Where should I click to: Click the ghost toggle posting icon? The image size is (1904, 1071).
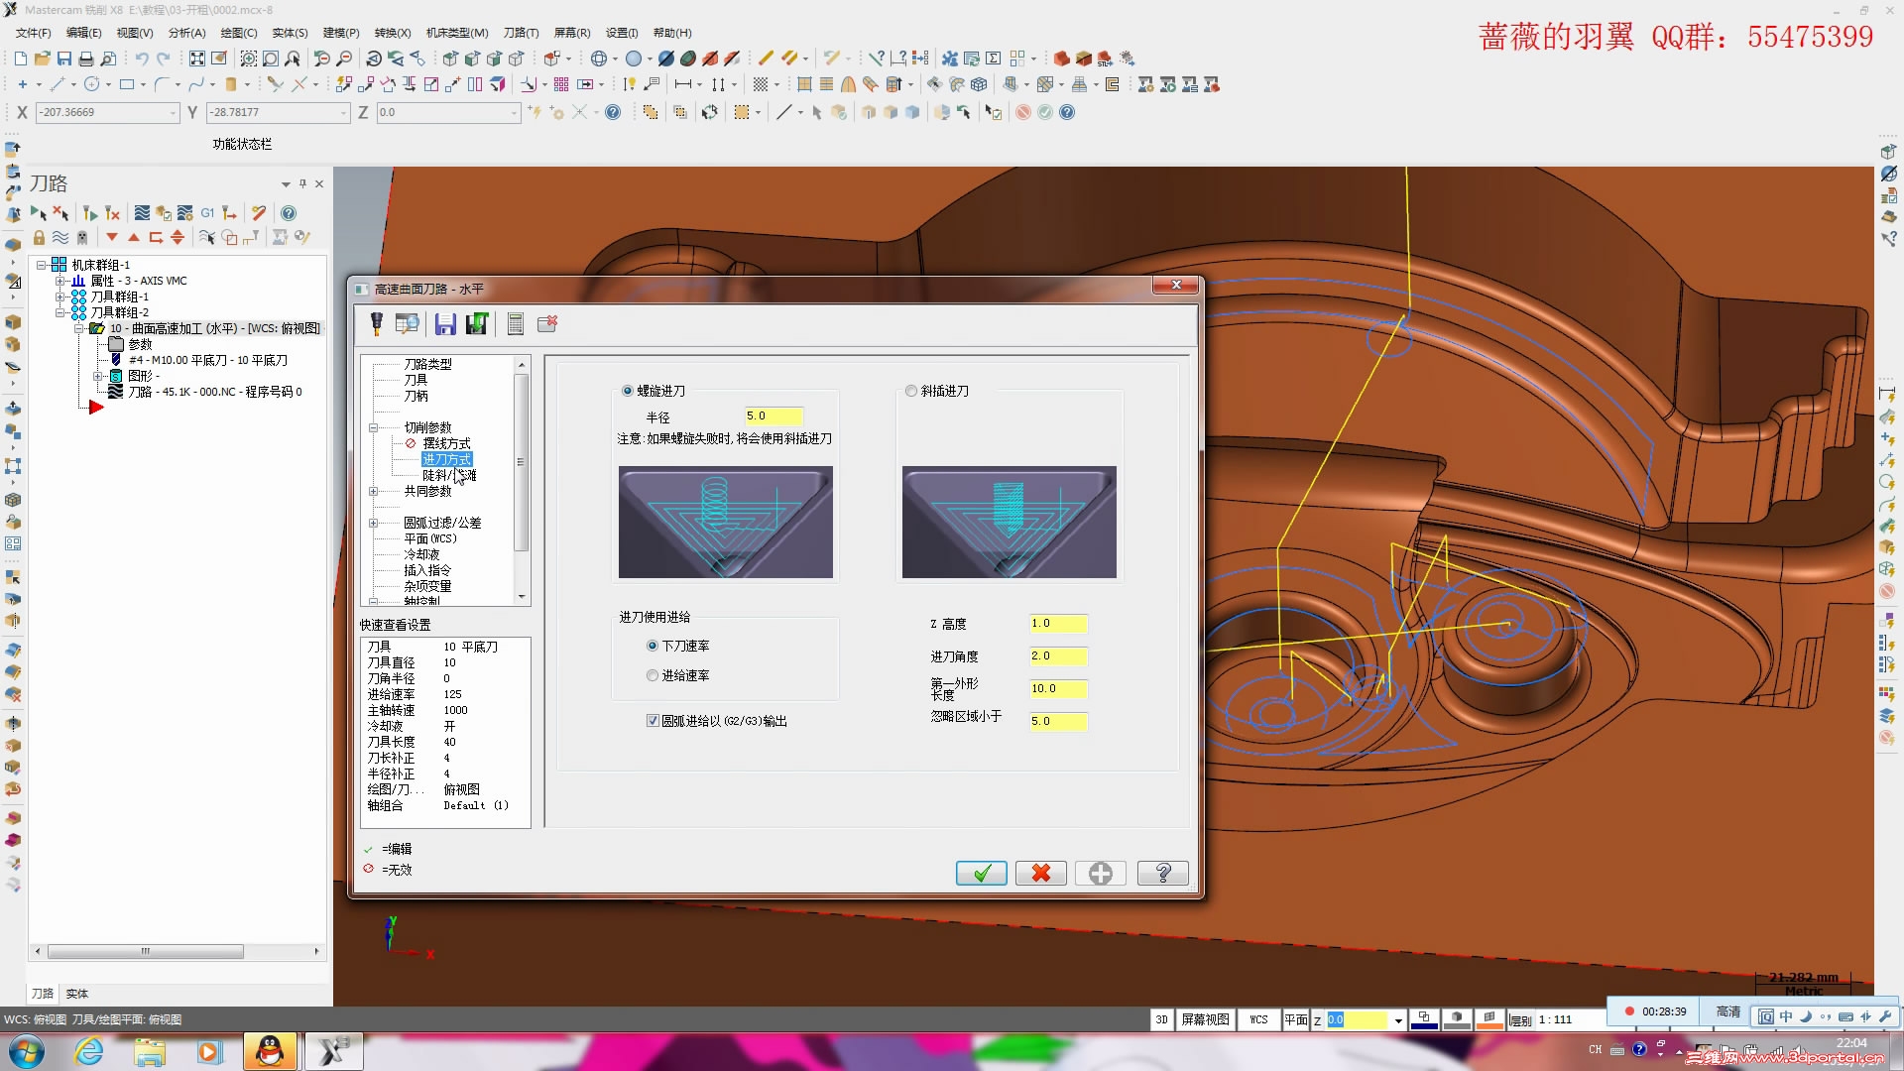[x=82, y=237]
